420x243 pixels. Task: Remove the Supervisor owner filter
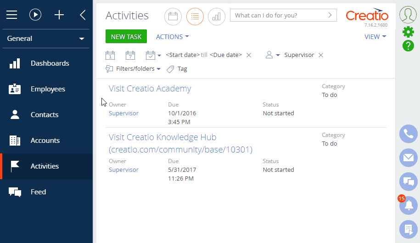click(321, 55)
